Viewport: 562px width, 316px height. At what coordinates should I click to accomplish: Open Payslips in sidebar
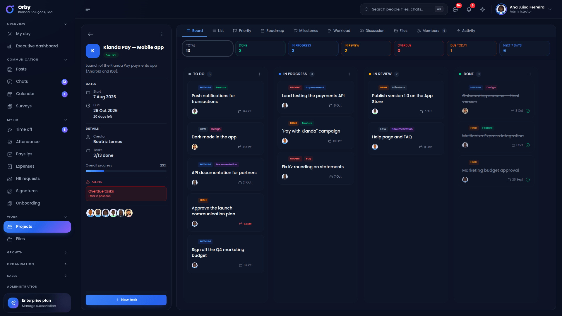pyautogui.click(x=37, y=154)
